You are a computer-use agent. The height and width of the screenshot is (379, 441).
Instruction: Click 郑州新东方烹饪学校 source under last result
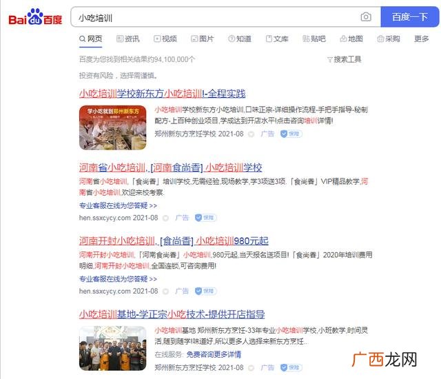click(185, 367)
